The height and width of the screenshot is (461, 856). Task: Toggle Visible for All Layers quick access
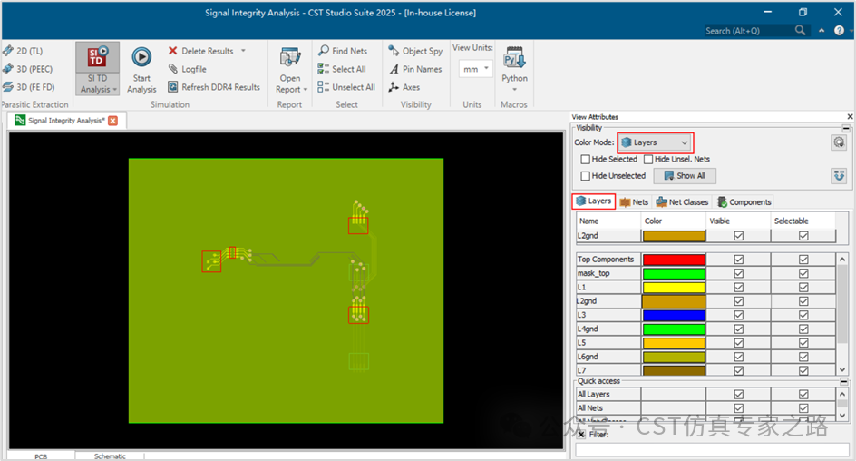coord(739,395)
